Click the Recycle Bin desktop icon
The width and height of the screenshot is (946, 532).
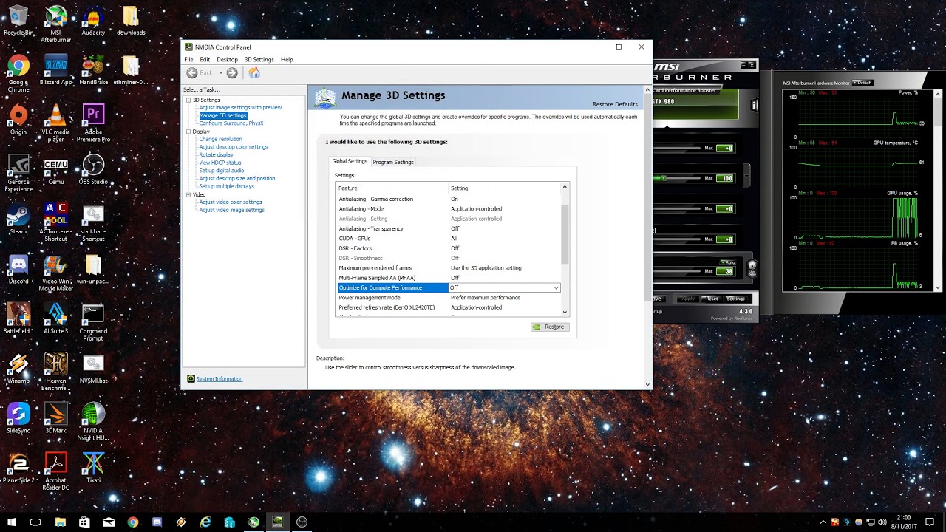tap(18, 21)
